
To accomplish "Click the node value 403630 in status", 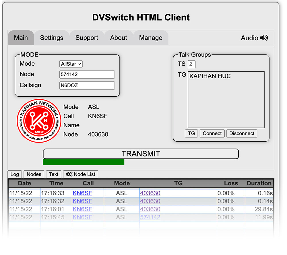I will [98, 135].
